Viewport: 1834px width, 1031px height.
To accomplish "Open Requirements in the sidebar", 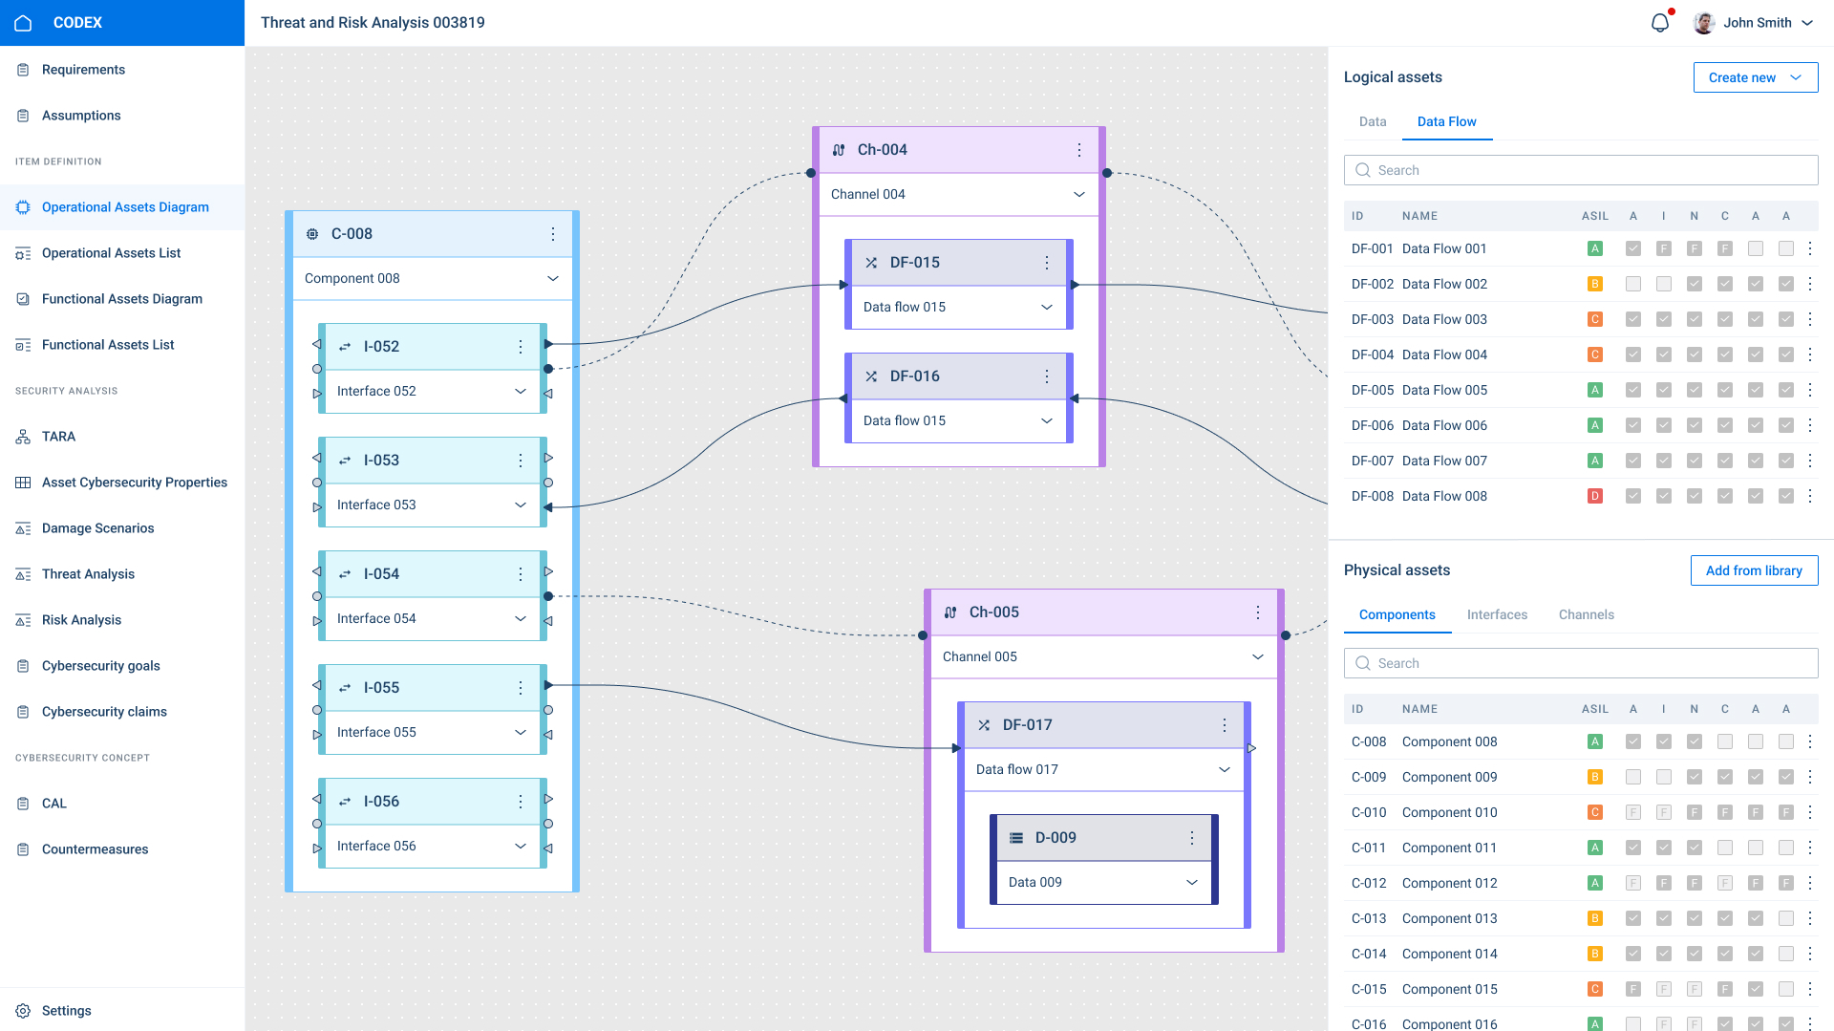I will [x=122, y=70].
